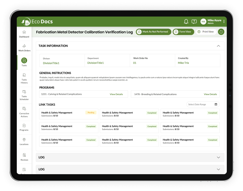Navigate to the Locations section
This screenshot has width=243, height=191.
point(24,141)
